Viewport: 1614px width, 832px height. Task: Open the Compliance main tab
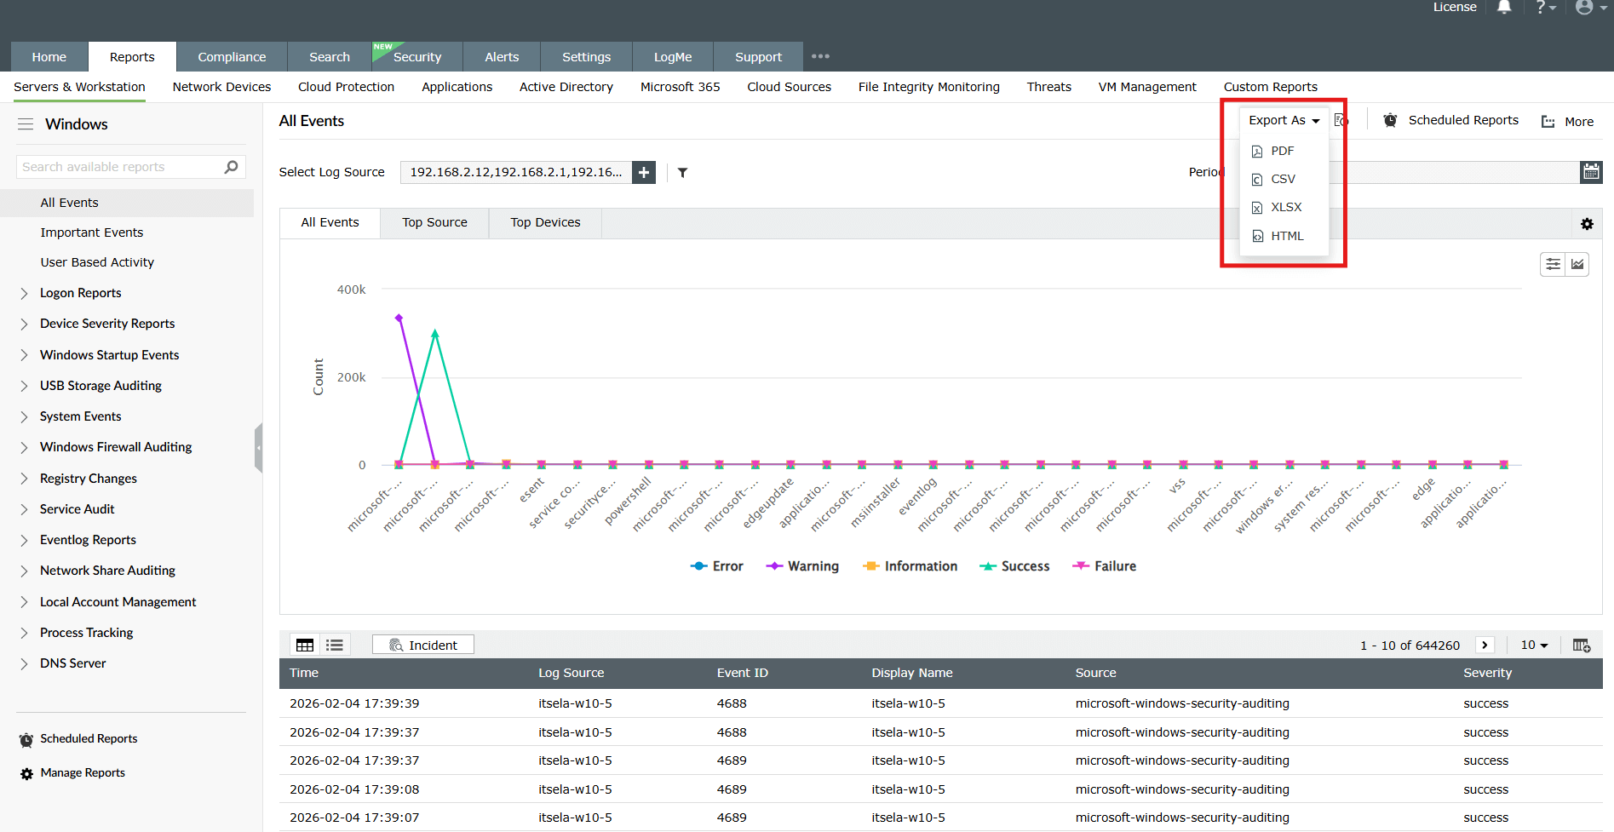pos(232,57)
